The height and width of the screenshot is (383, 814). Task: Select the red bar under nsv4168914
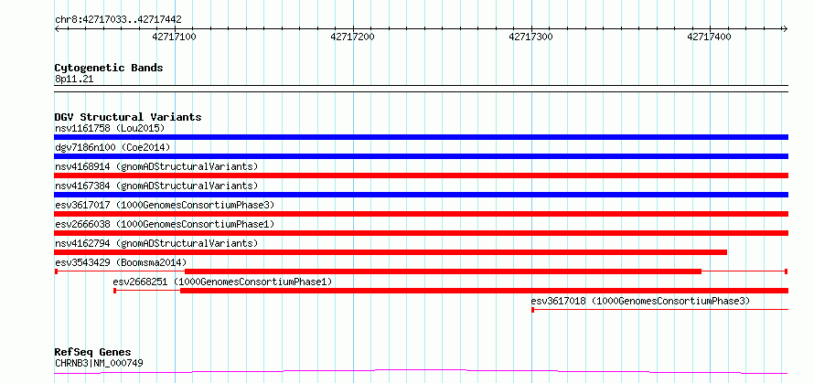421,176
